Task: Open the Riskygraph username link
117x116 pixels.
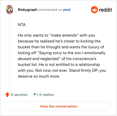Action: pyautogui.click(x=27, y=10)
